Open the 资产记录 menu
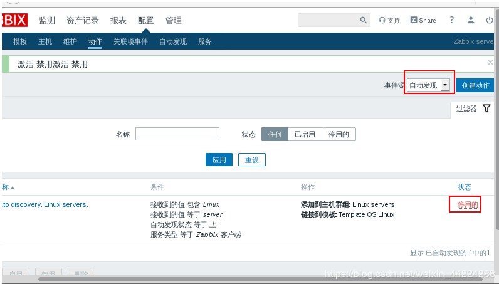This screenshot has width=499, height=284. [82, 21]
